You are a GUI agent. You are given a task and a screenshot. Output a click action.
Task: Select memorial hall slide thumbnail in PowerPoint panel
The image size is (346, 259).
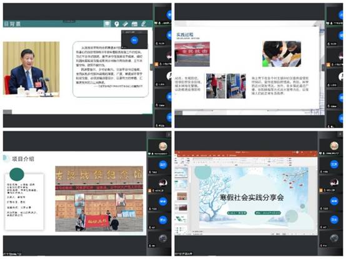[x=182, y=196]
